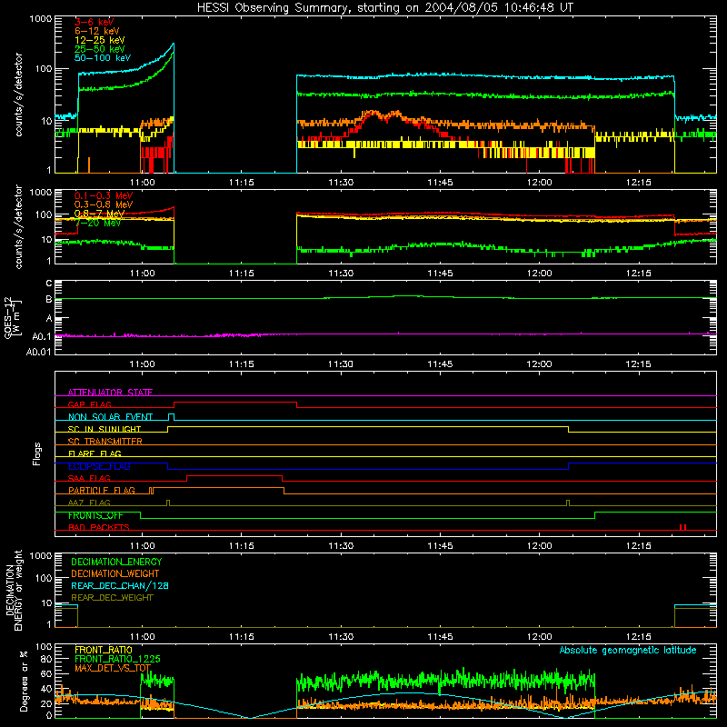
Task: Click '12:15' tick under decimation plot
Action: [639, 637]
